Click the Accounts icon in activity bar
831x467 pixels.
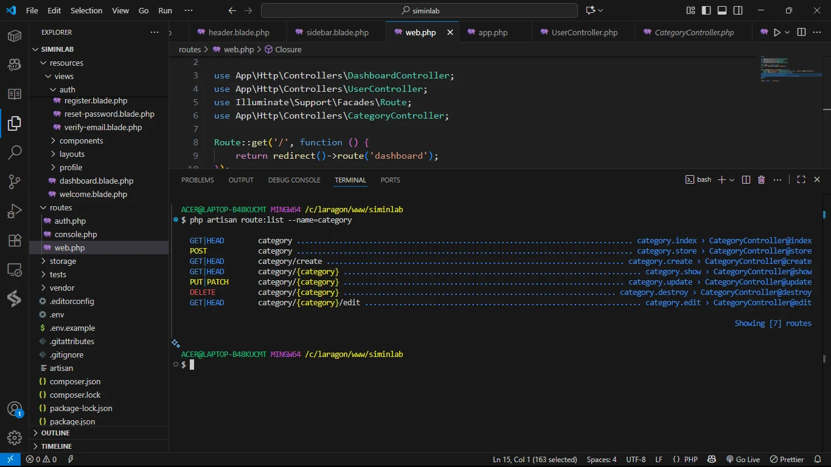(15, 409)
